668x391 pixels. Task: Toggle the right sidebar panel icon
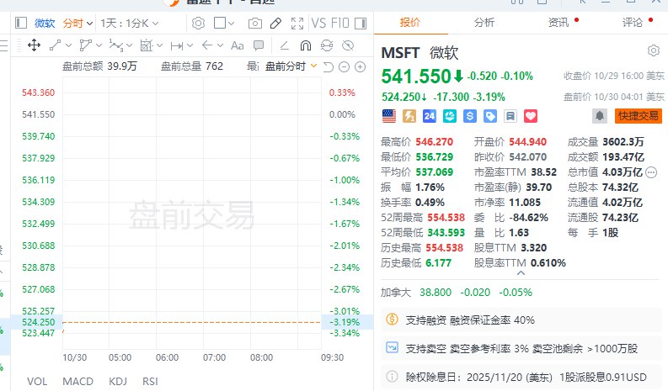361,23
